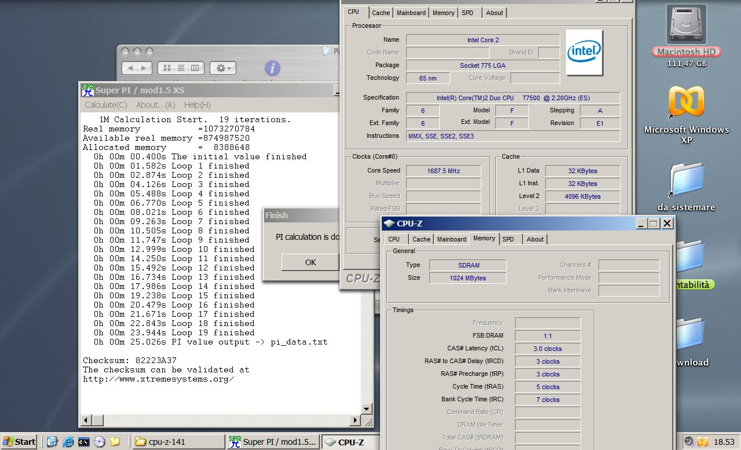Click the Core Speed value 1687.5 MHz

coord(443,171)
